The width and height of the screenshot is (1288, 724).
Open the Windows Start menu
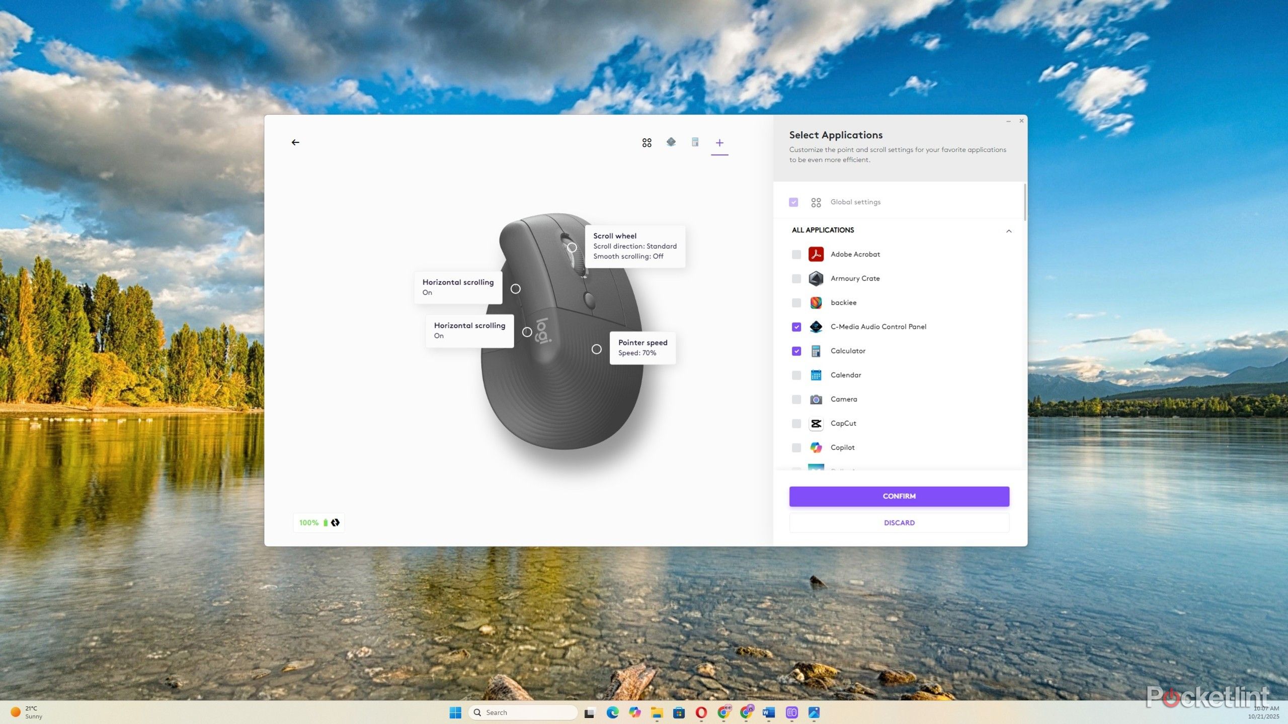click(455, 712)
